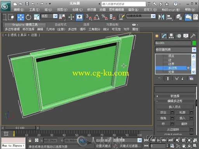Click the X coordinate input field
Image resolution: width=199 pixels, height=149 pixels.
[x=50, y=140]
